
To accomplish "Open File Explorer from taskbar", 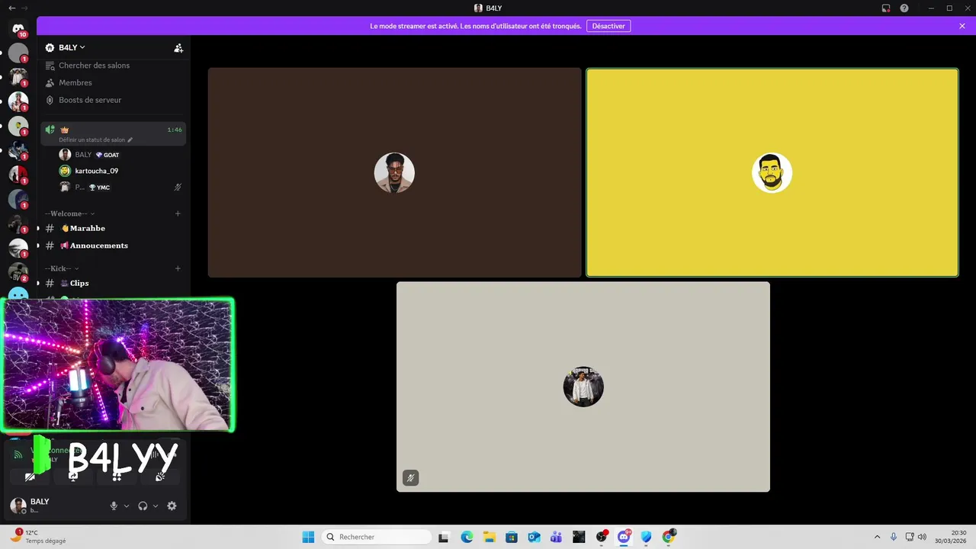I will tap(489, 537).
